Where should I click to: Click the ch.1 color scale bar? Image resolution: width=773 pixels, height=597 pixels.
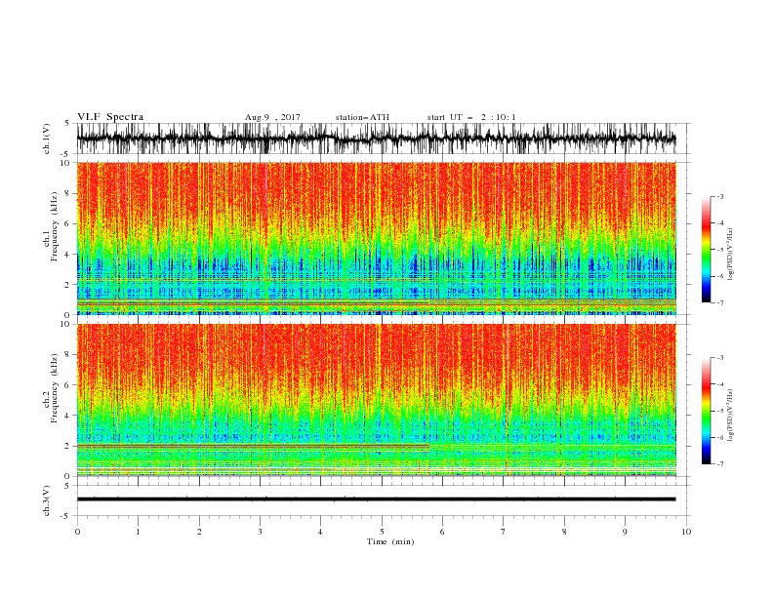(706, 250)
